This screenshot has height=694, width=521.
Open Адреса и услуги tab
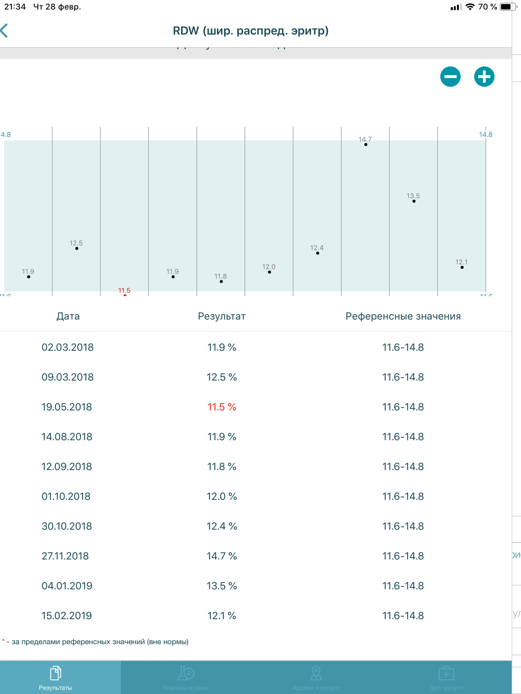(x=316, y=678)
